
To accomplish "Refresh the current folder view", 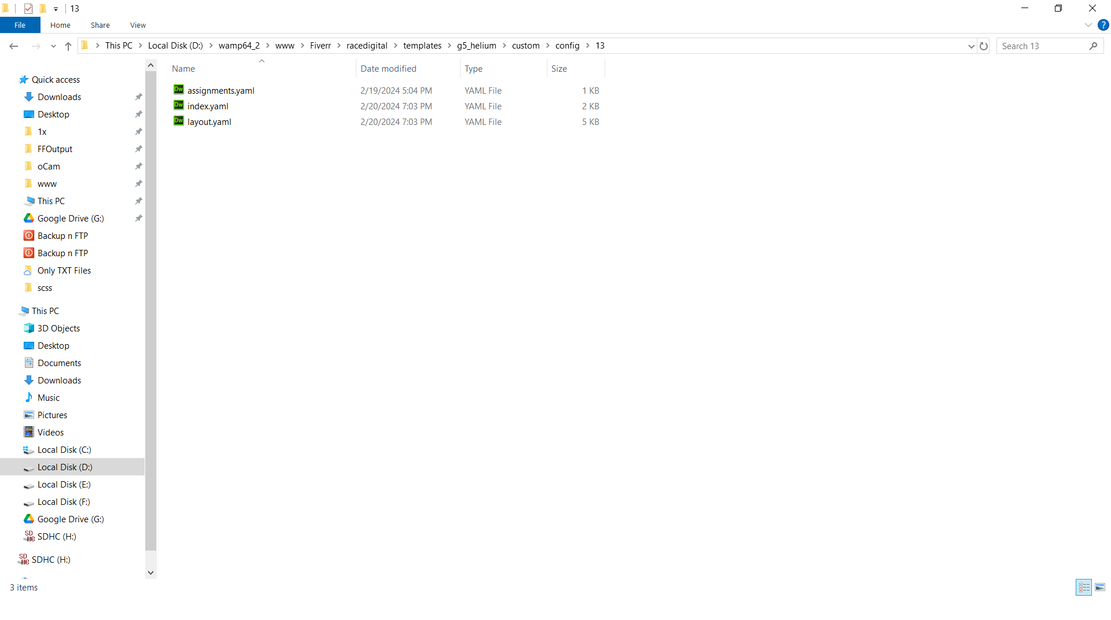I will (x=984, y=46).
